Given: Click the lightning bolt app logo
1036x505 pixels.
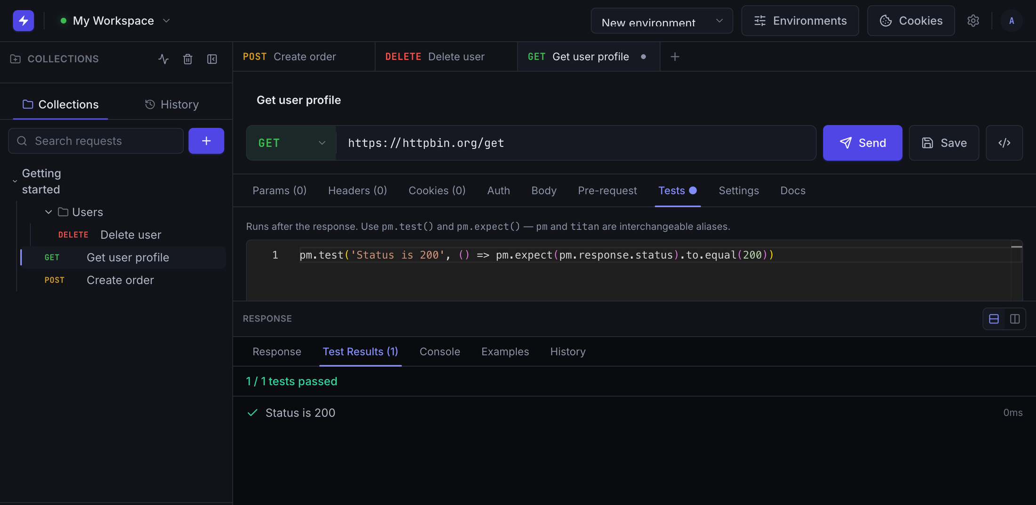Looking at the screenshot, I should point(23,21).
